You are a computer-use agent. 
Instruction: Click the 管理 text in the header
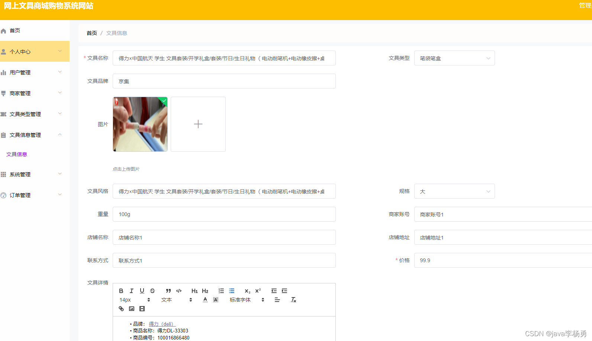click(585, 5)
